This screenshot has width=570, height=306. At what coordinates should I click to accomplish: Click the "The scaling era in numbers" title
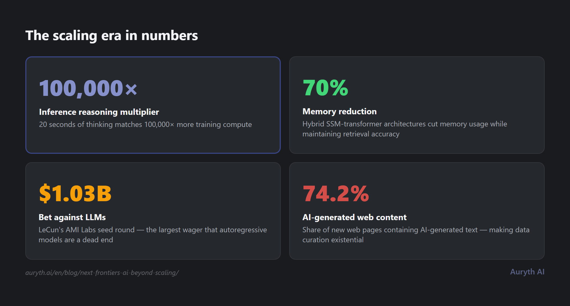tap(111, 36)
